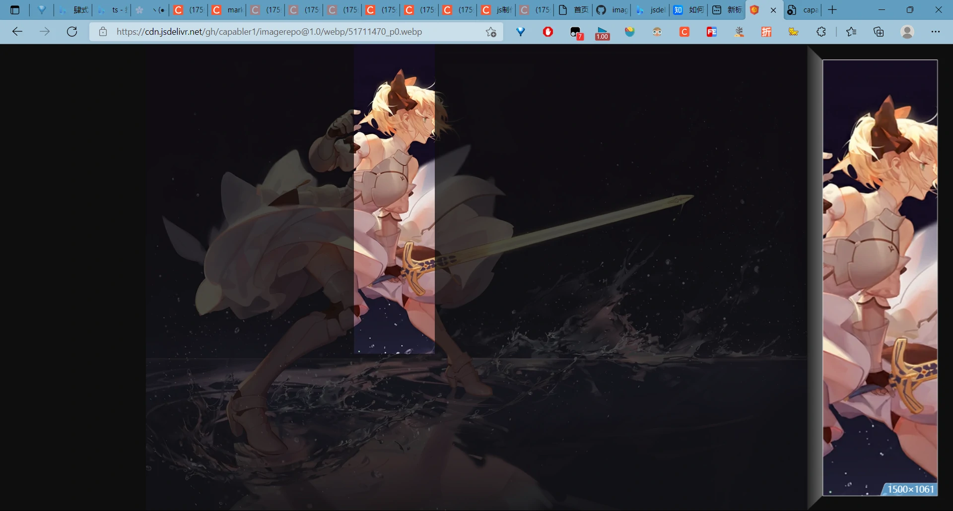Switch to the 'jsdel' Bing tab
This screenshot has height=511, width=953.
[x=650, y=10]
